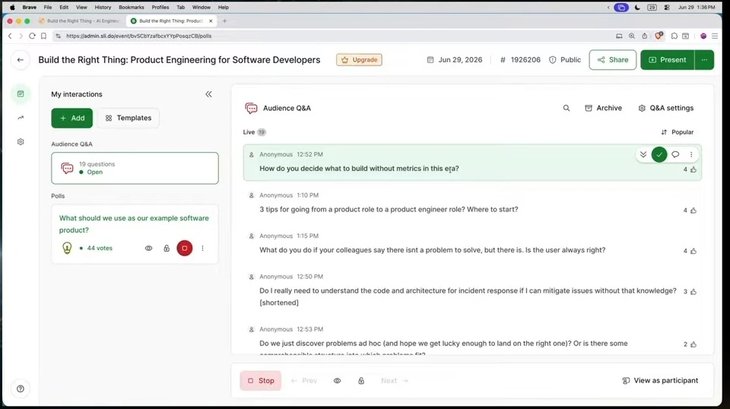Upvote the question about metrics in this era

(x=693, y=170)
